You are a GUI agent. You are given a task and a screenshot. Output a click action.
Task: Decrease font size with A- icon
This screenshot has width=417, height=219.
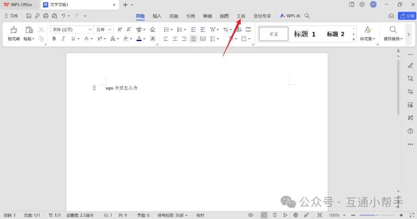click(129, 29)
